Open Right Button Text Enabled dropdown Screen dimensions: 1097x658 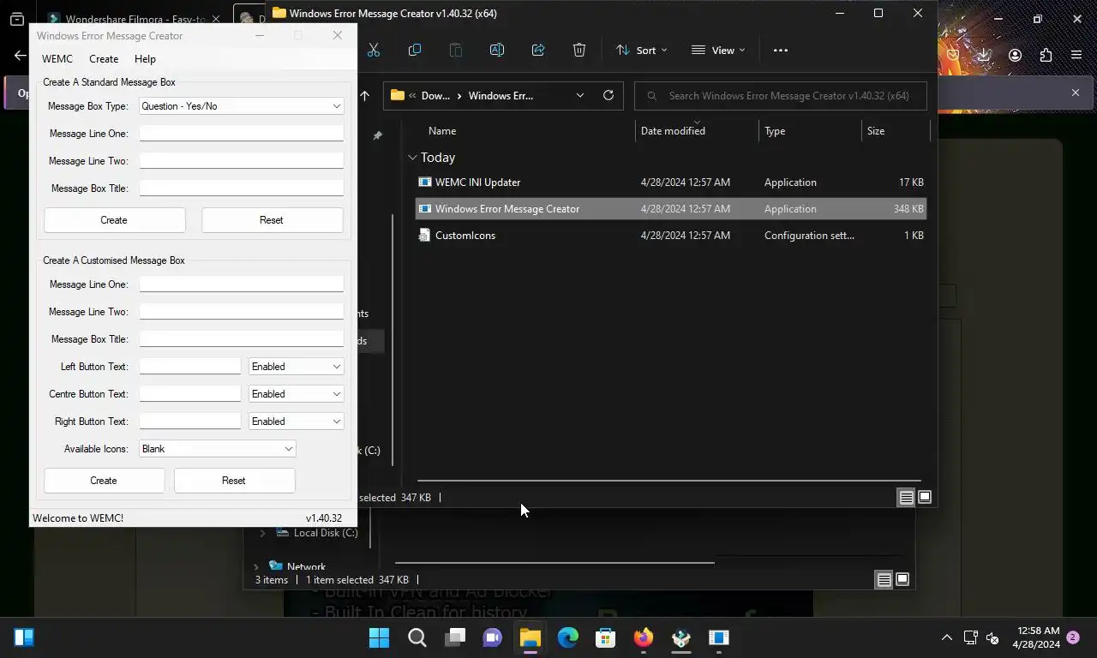coord(297,422)
